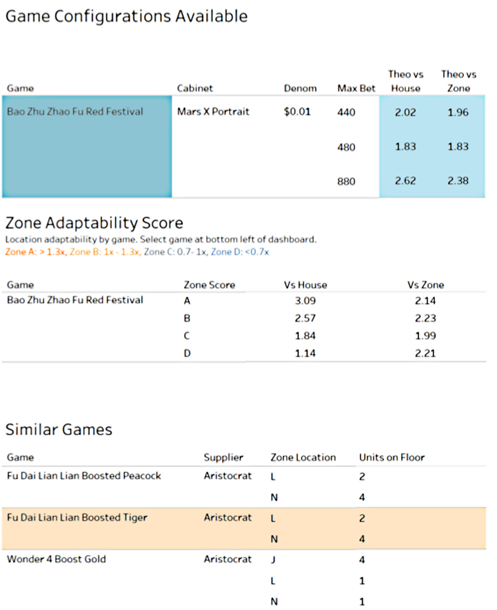Select the $0.01 denom value
The width and height of the screenshot is (497, 610).
pos(298,112)
